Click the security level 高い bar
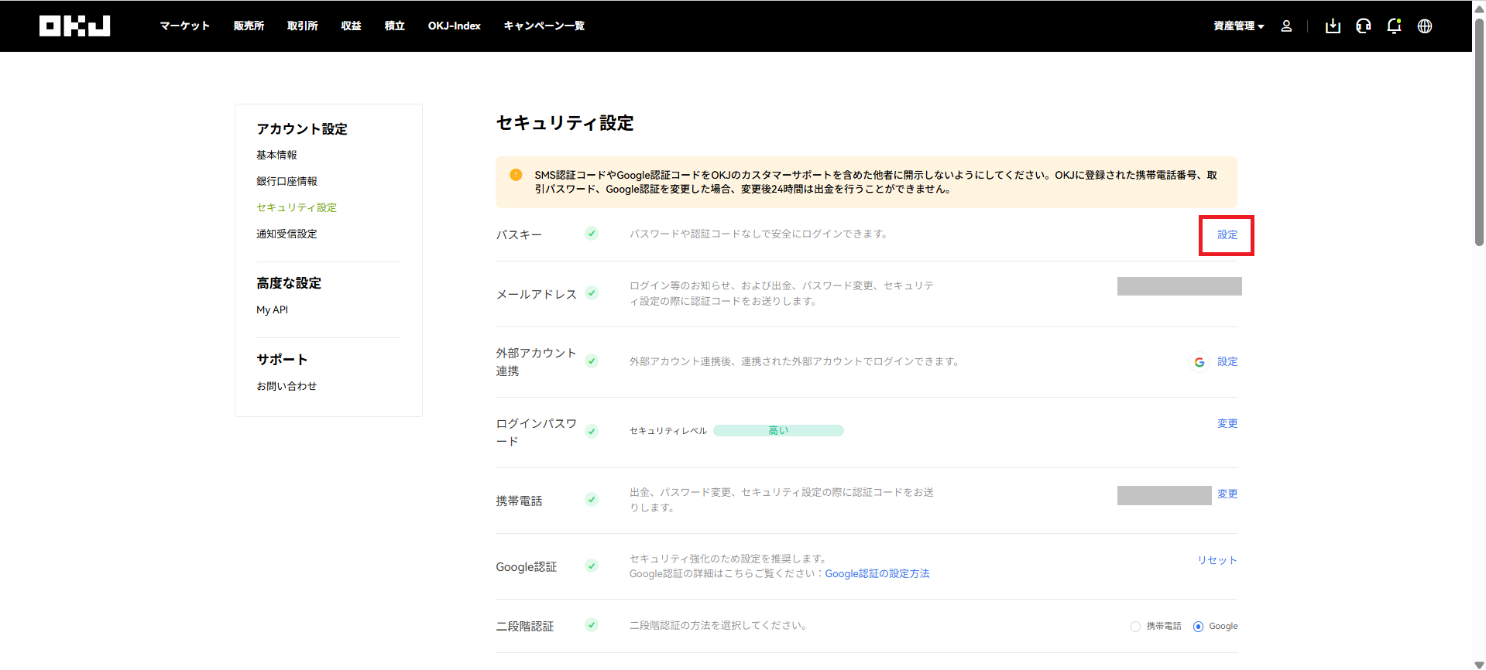 coord(778,431)
